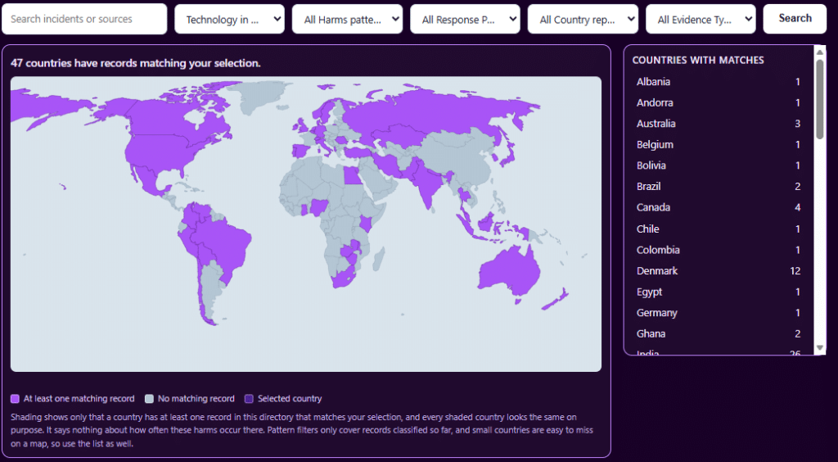Select Australia in the countries list
The image size is (838, 462).
coord(719,124)
